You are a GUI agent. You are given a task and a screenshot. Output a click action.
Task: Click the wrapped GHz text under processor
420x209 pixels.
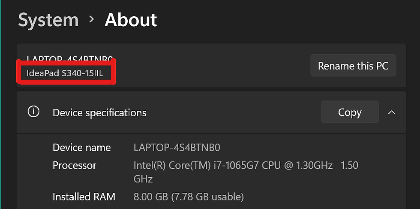tap(143, 179)
